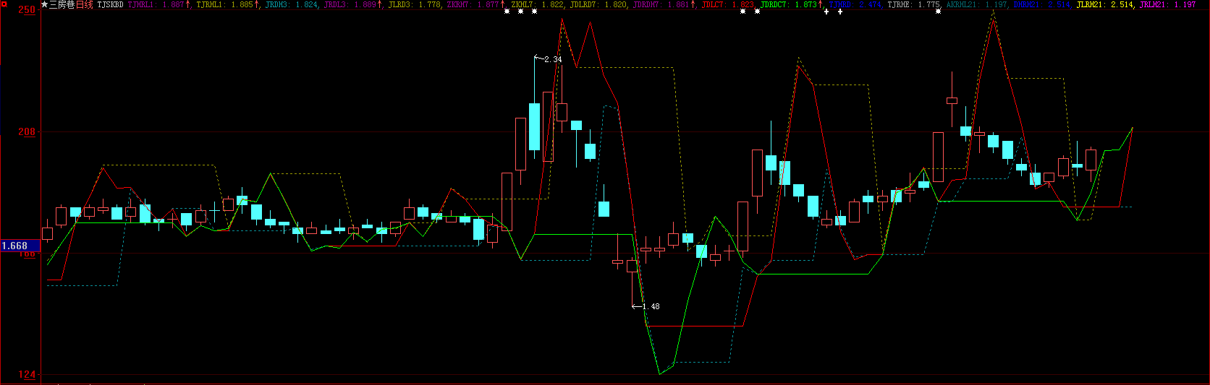Select the DHRH21: 2.514 indicator value

pyautogui.click(x=1043, y=4)
